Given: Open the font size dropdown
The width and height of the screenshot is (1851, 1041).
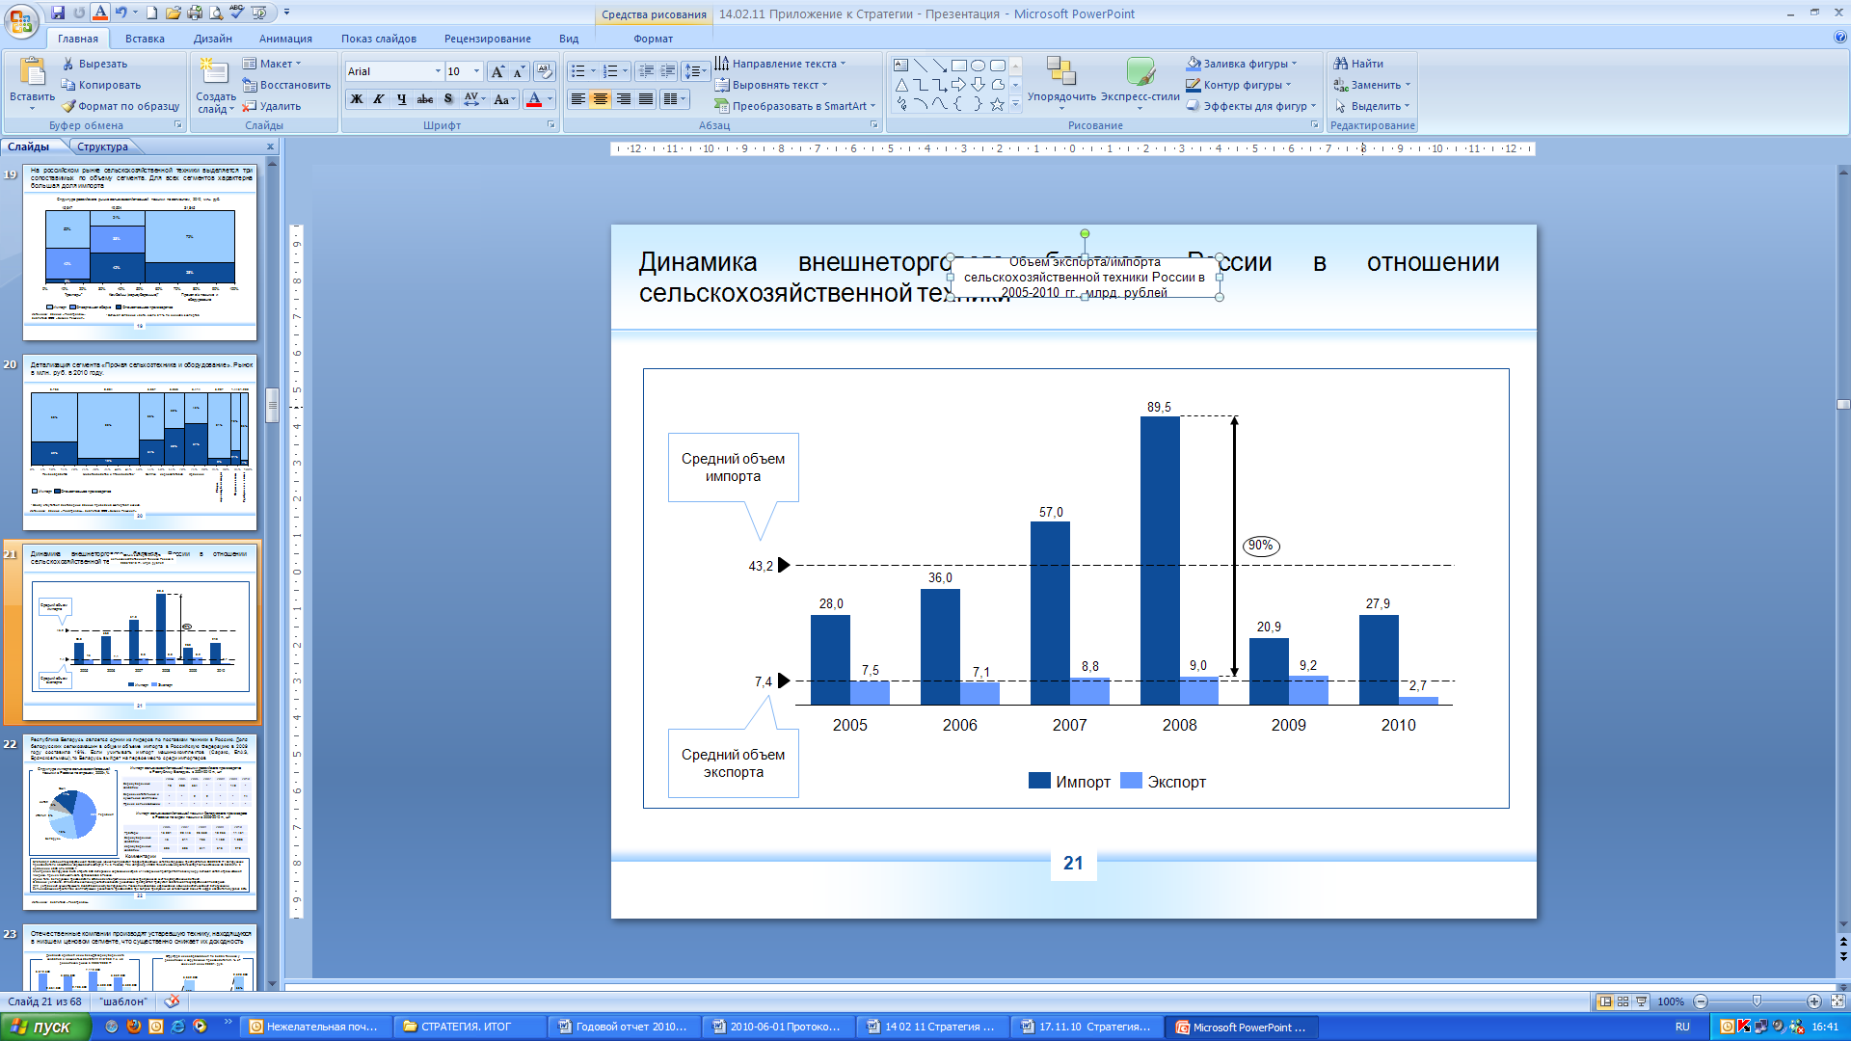Looking at the screenshot, I should pyautogui.click(x=476, y=71).
